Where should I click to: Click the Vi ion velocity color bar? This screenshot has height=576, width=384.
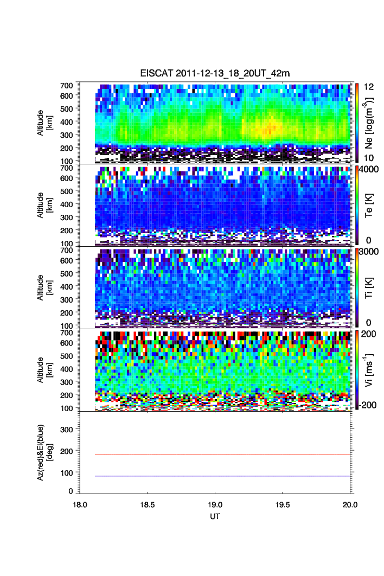point(356,370)
